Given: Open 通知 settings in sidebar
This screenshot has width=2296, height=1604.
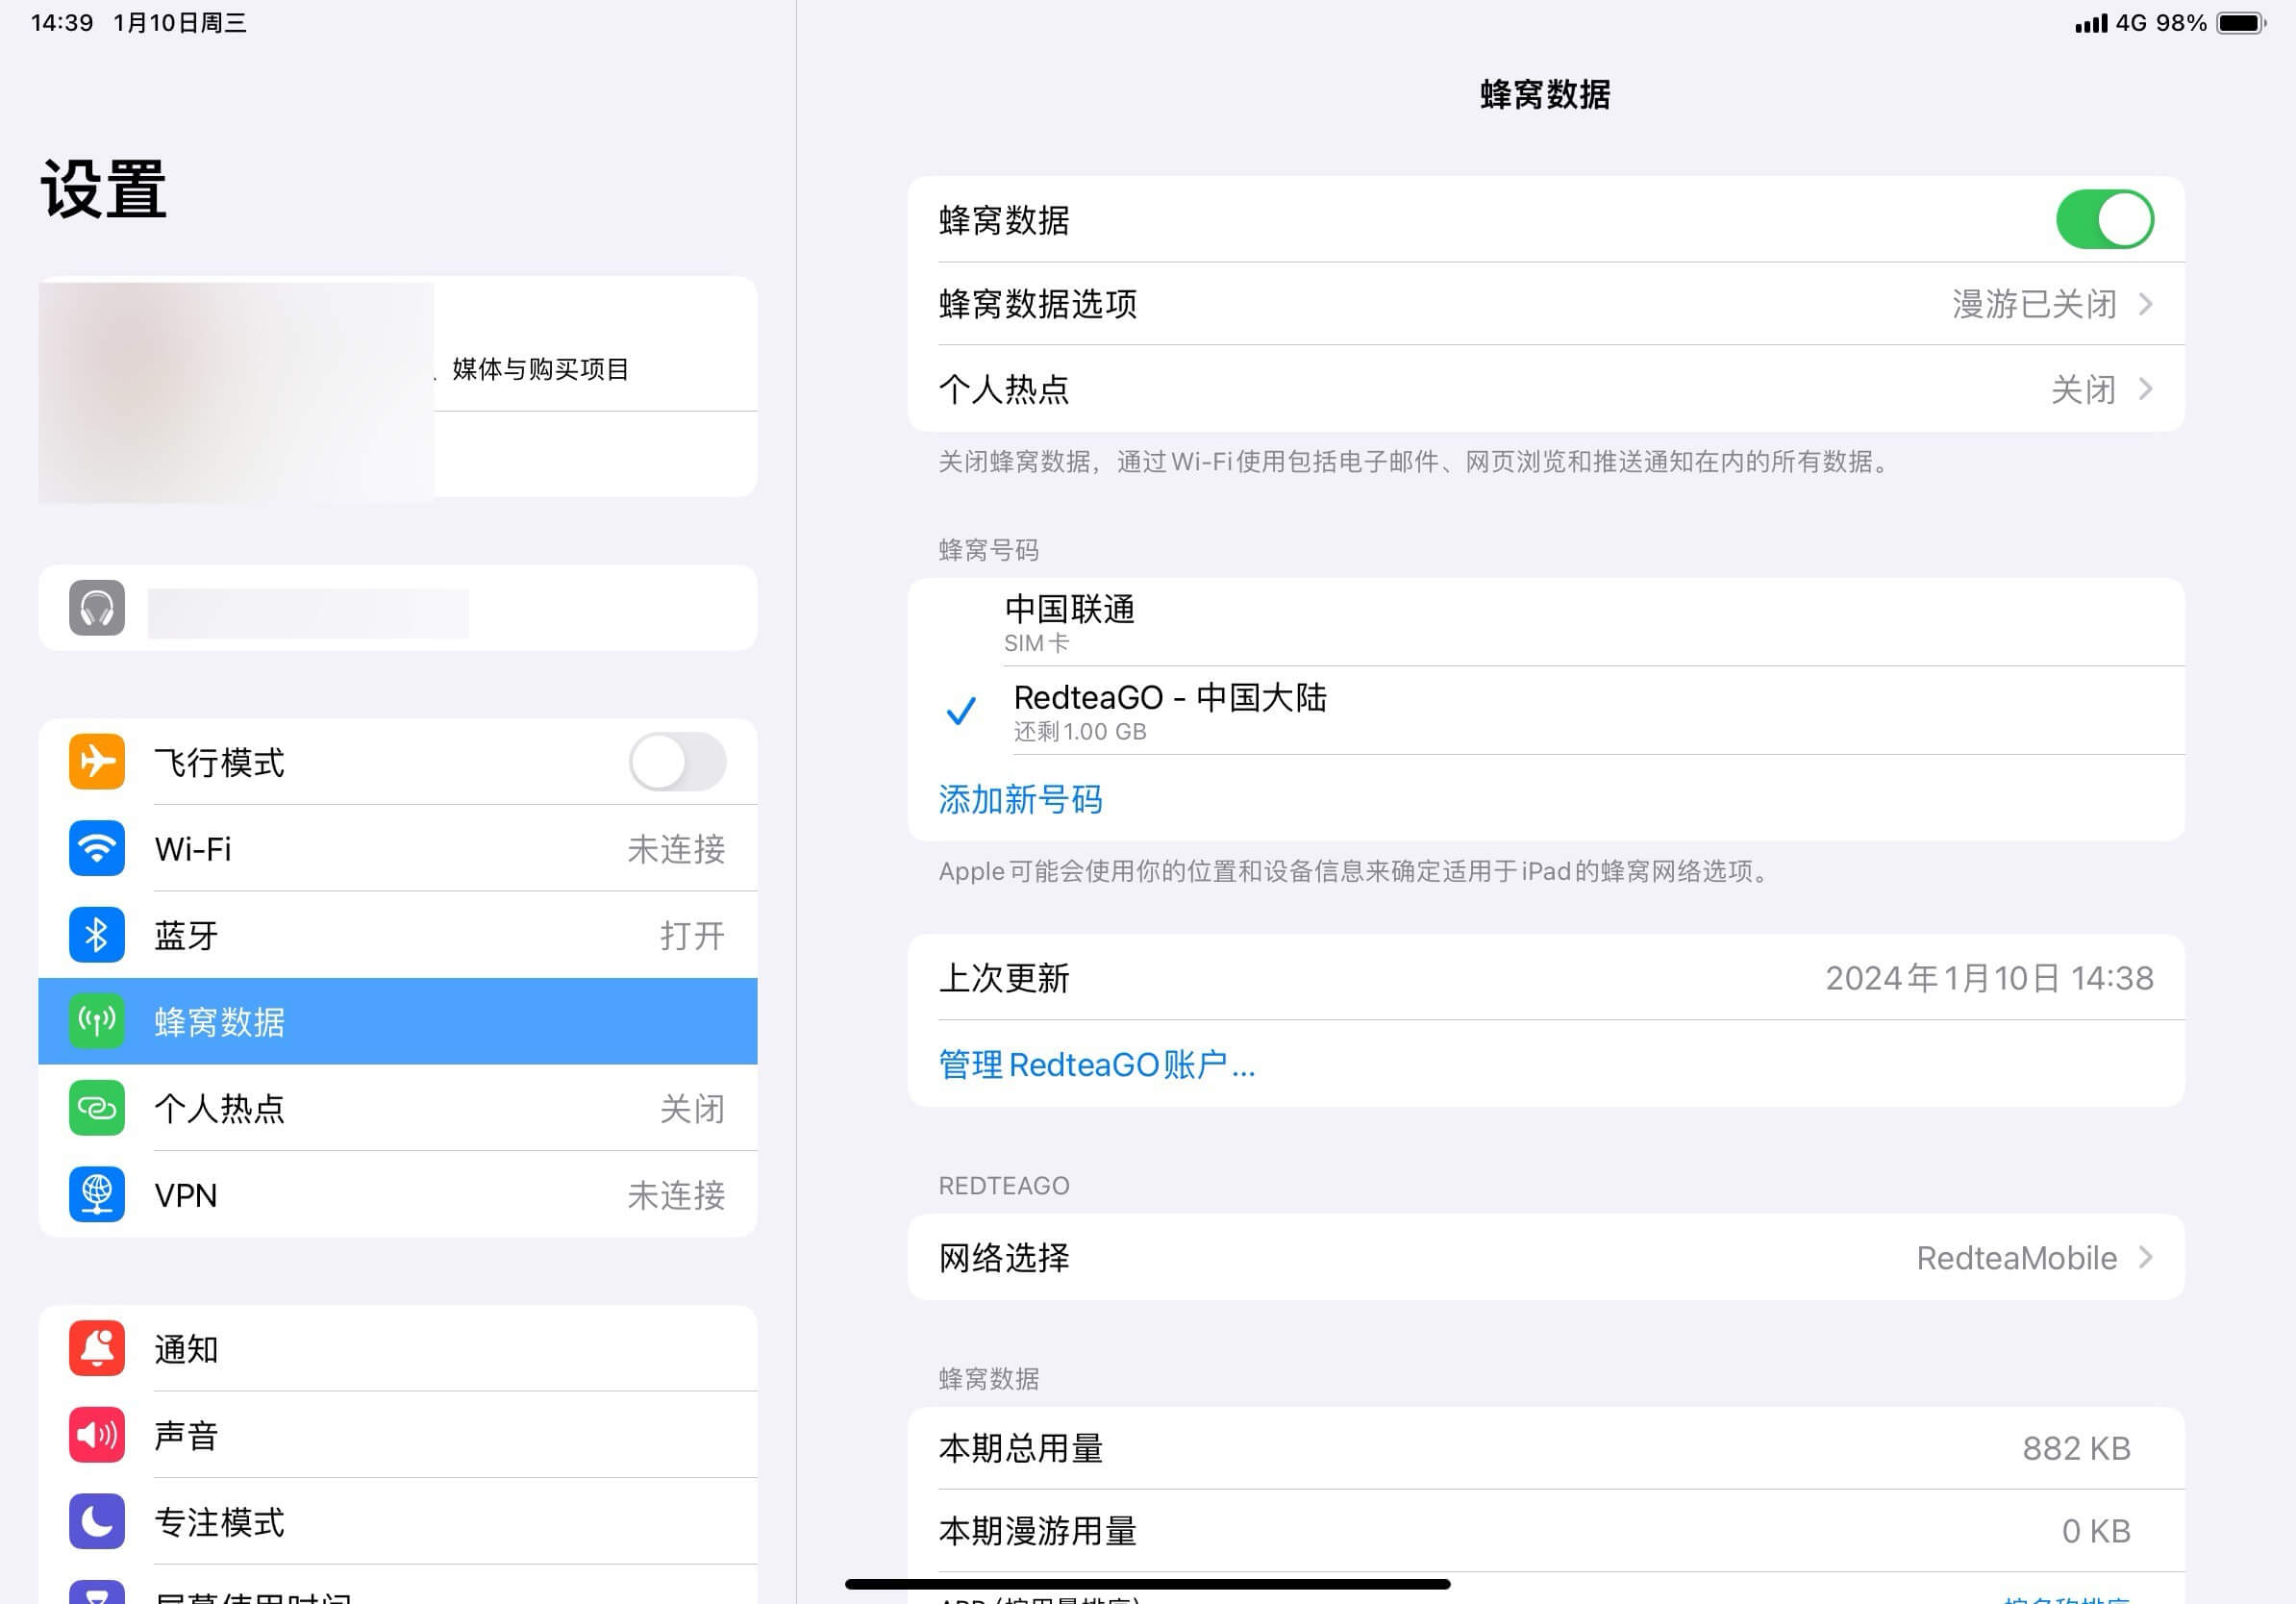Looking at the screenshot, I should (398, 1348).
